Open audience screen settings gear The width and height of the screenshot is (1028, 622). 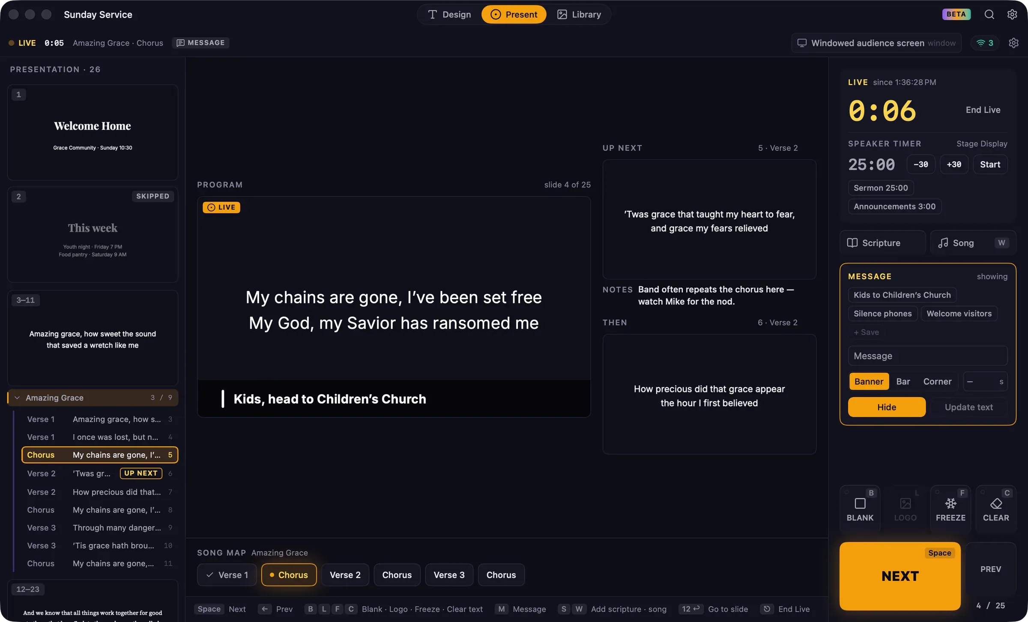click(1013, 43)
